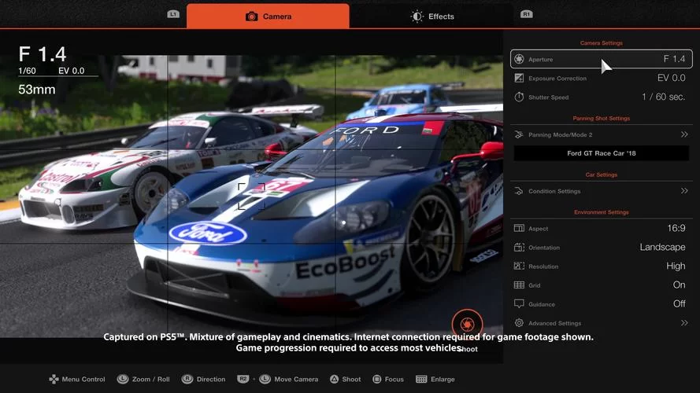Click the Menu Control label
The width and height of the screenshot is (700, 393).
[x=83, y=379]
